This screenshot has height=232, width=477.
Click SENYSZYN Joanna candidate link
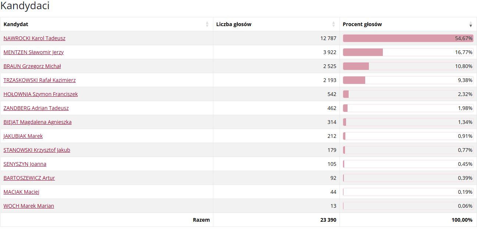[x=25, y=164]
